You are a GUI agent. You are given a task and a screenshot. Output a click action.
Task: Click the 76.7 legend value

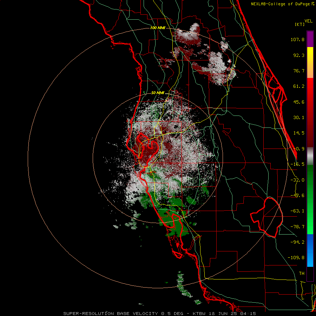(299, 71)
